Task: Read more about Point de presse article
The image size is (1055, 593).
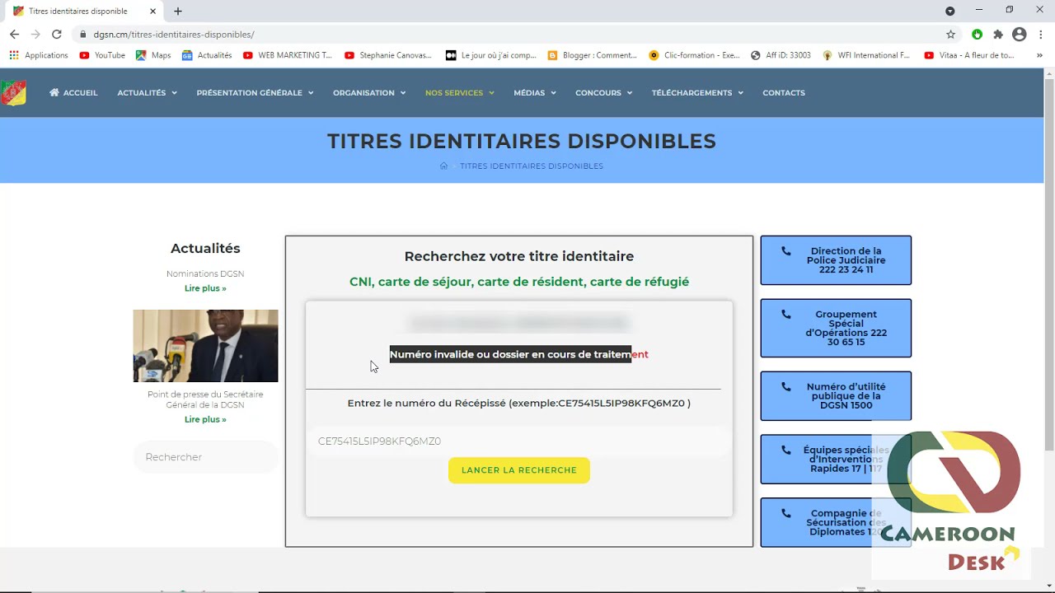Action: pos(205,419)
